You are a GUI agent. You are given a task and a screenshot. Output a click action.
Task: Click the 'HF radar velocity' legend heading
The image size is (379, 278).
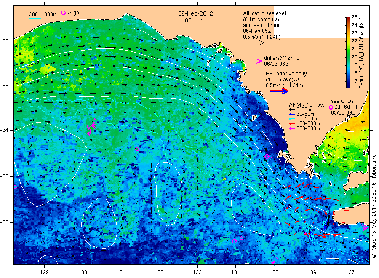(x=286, y=73)
